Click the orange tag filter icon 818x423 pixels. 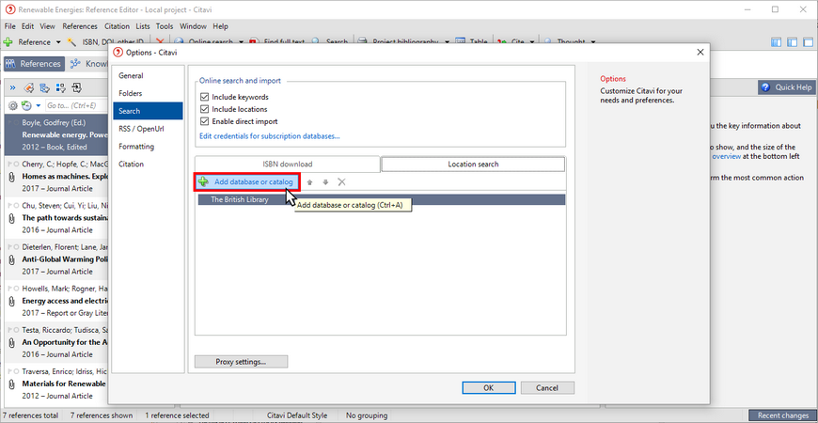[29, 87]
